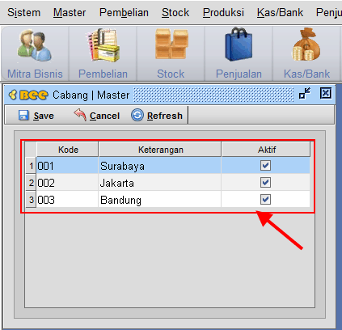Restore the Cabang panel window
Viewport: 342px width, 330px height.
pos(305,94)
